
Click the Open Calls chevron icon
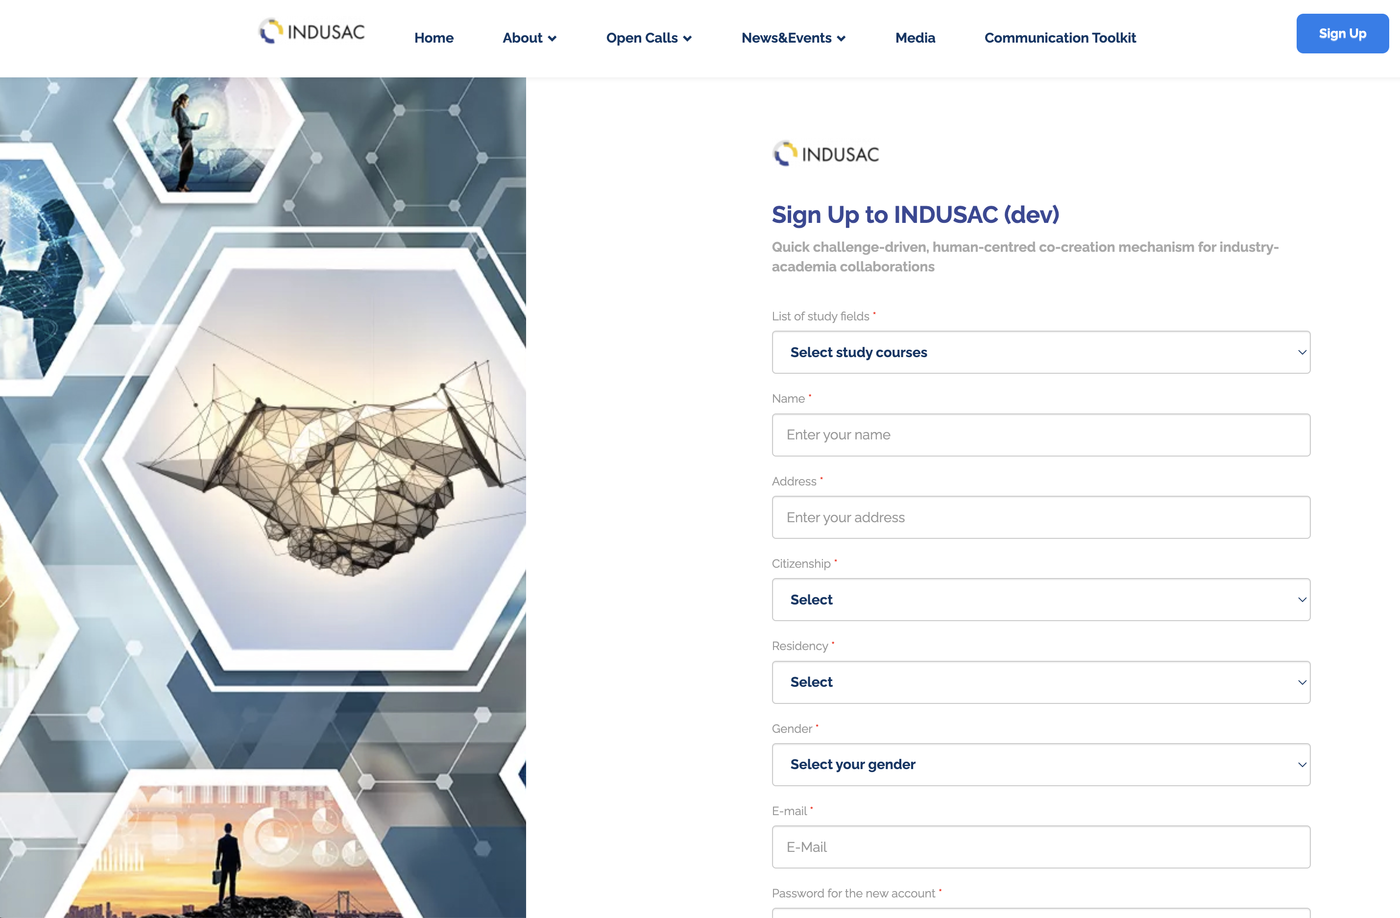coord(687,39)
